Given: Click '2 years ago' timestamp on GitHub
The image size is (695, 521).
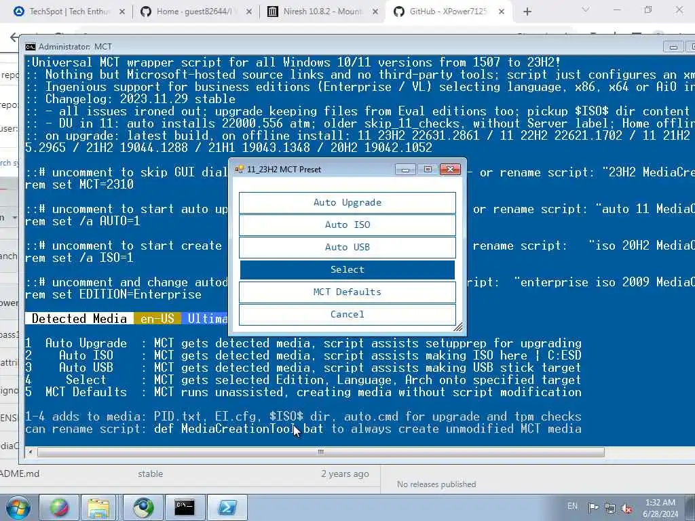Looking at the screenshot, I should coord(345,474).
